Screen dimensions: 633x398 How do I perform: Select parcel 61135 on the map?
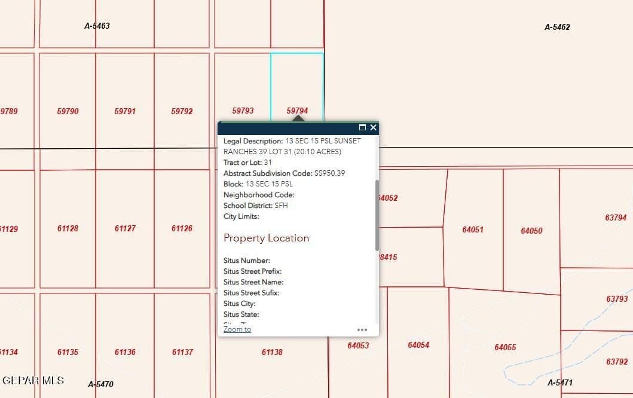coord(68,352)
